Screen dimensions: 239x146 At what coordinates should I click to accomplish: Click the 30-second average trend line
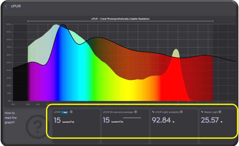click(x=132, y=118)
